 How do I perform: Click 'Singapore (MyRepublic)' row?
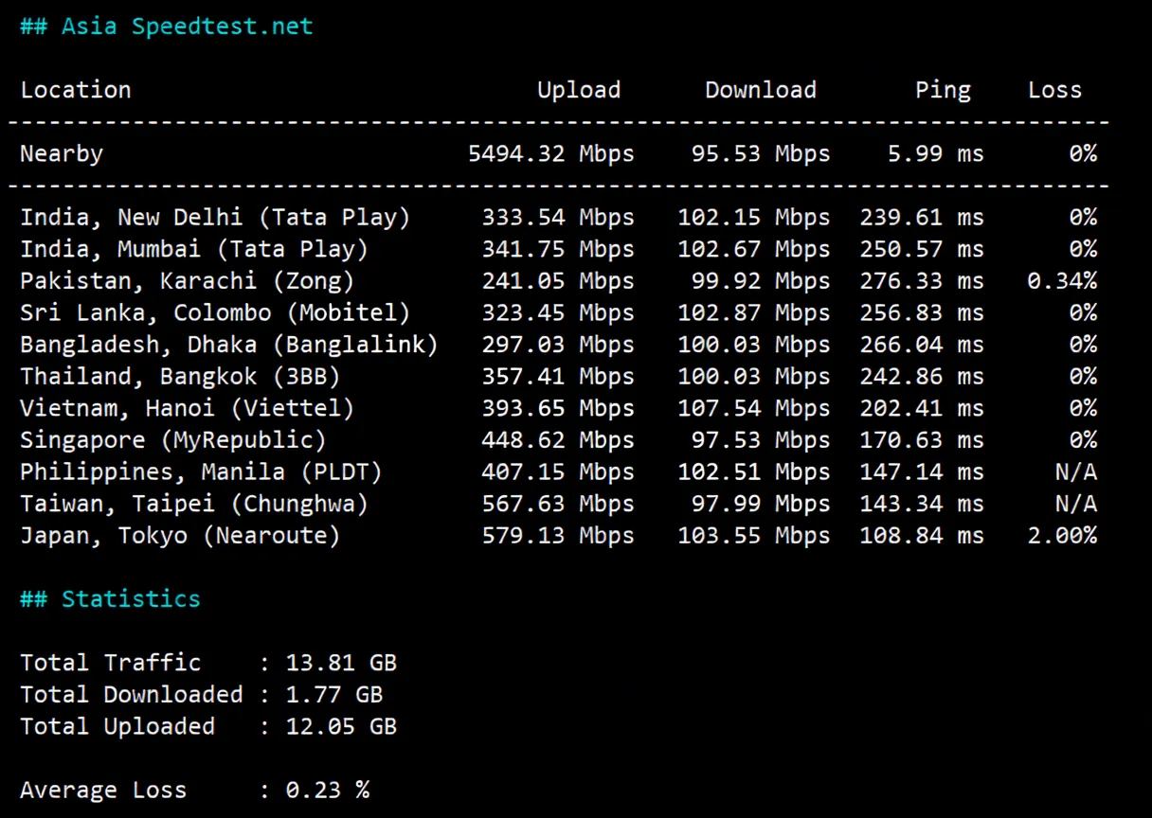pos(559,439)
